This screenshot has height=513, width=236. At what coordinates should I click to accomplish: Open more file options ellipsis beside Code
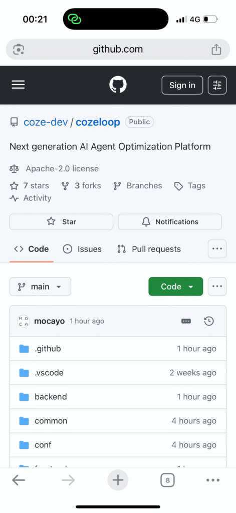217,287
